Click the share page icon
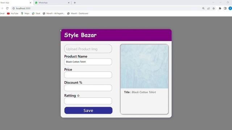Viewport: 232px width, 130px height. (208, 8)
